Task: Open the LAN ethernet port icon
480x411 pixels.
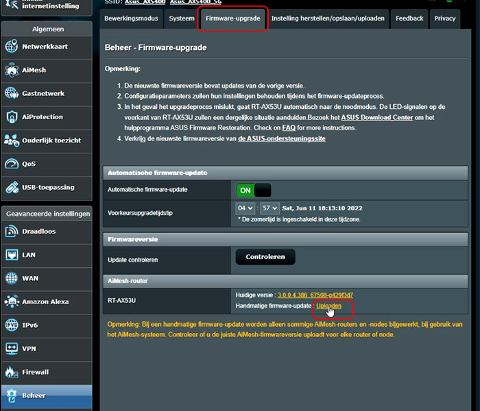Action: click(x=12, y=255)
